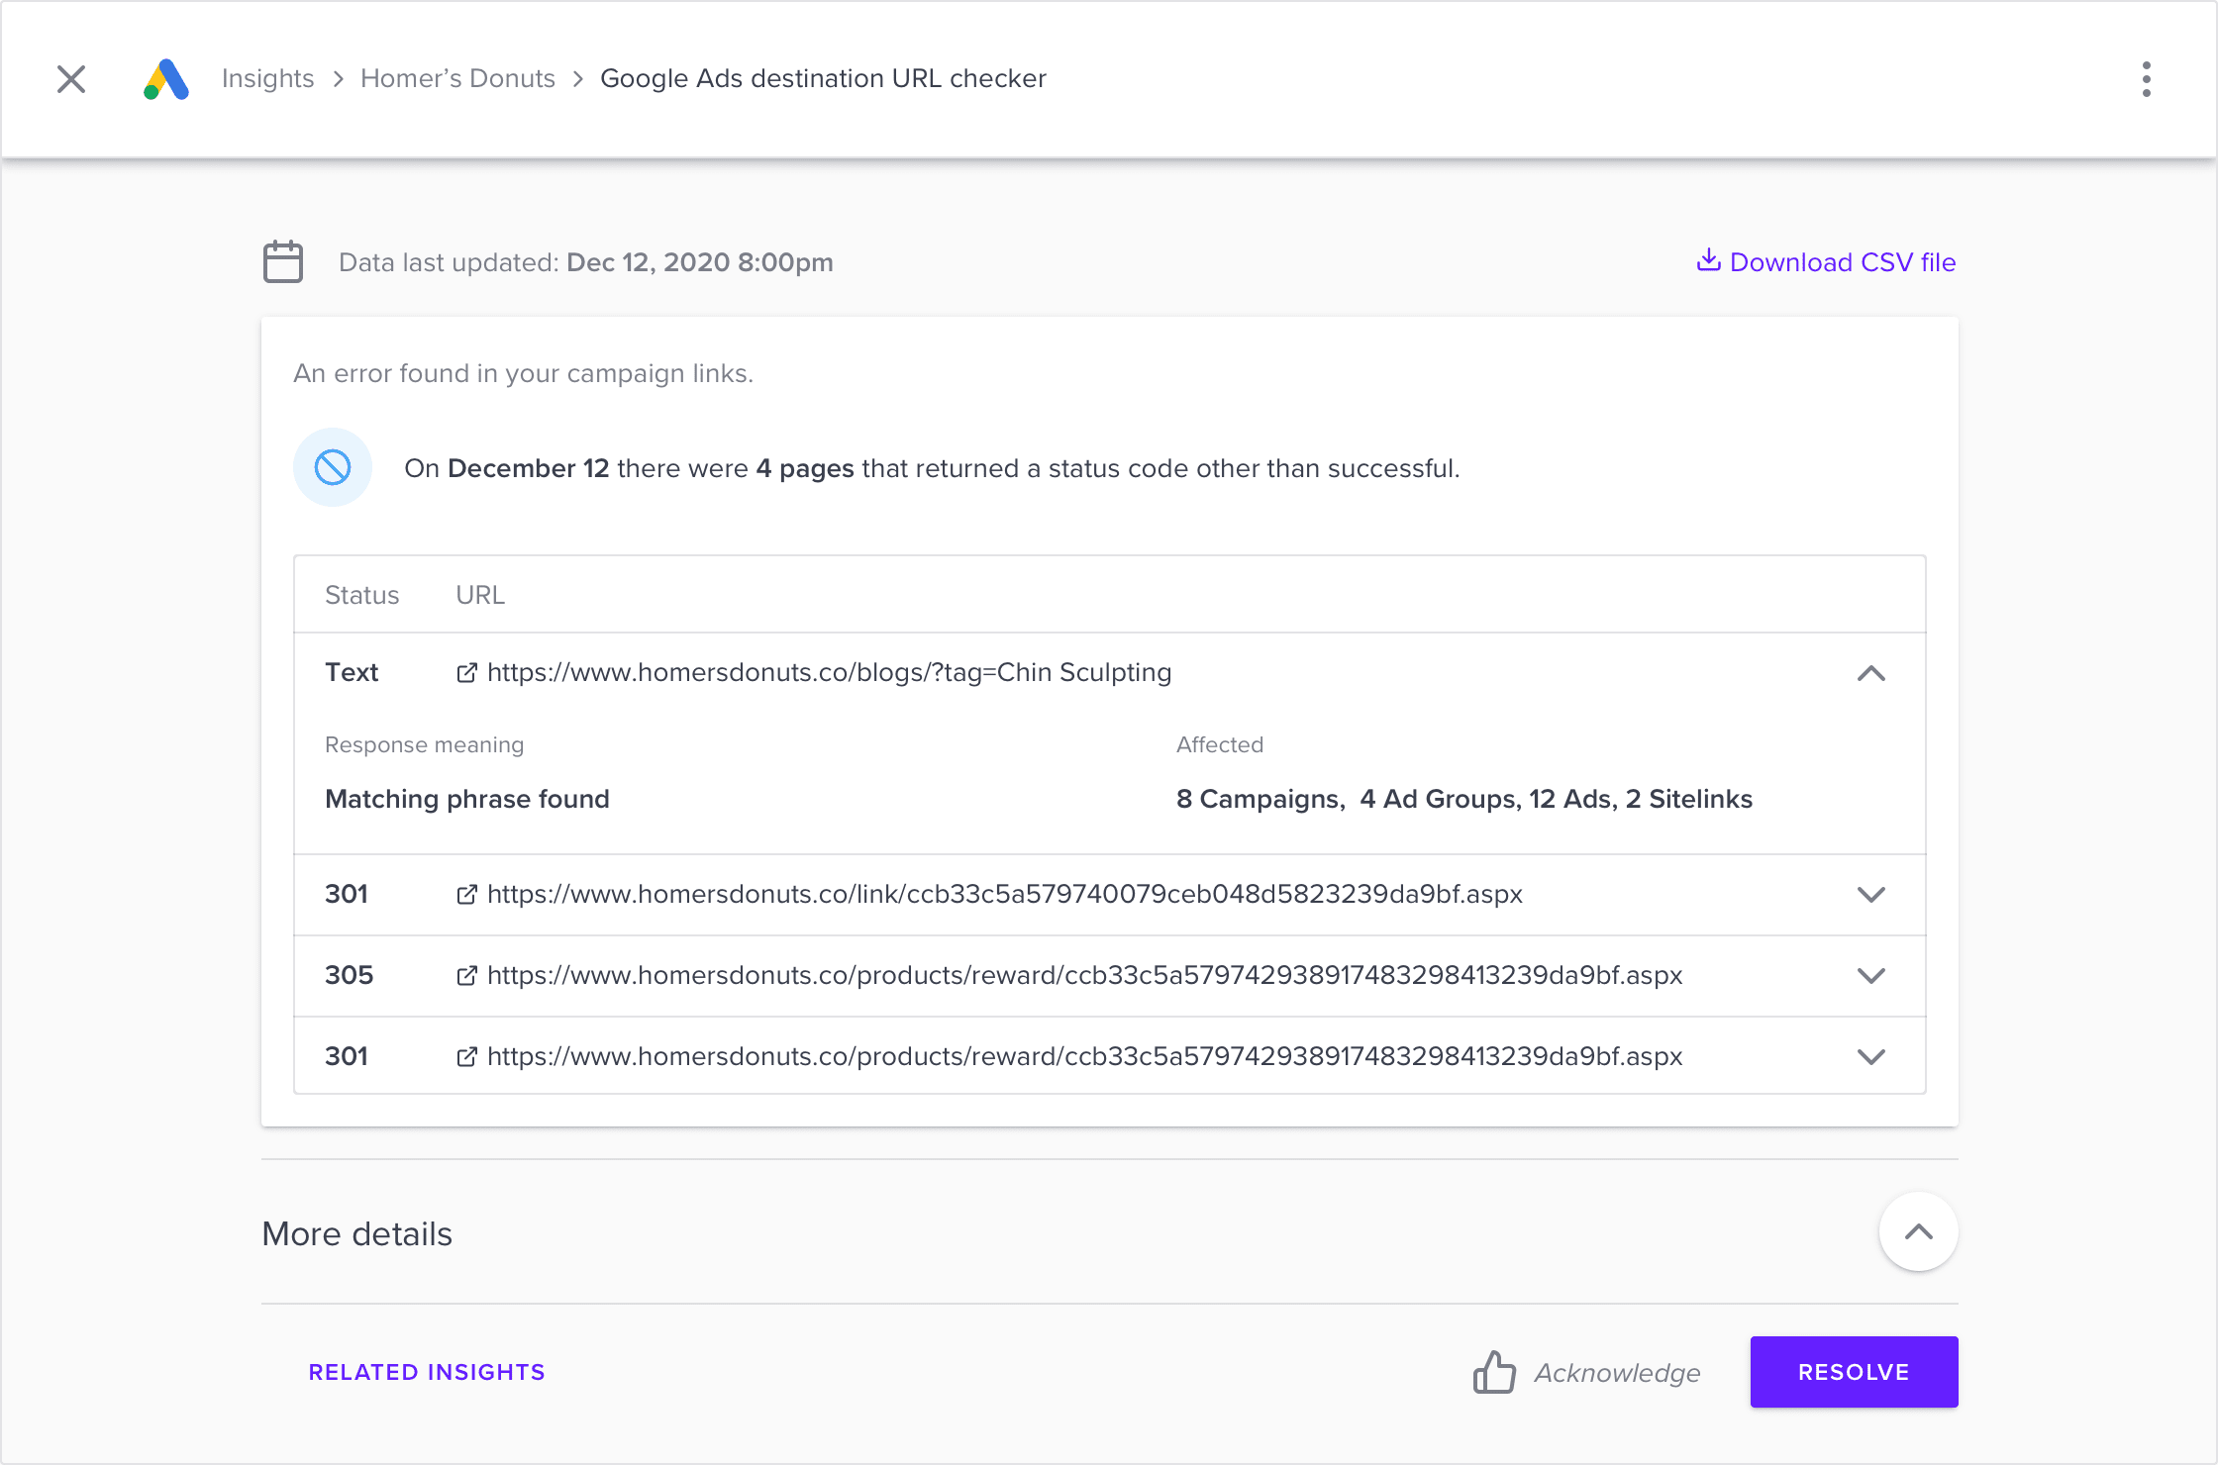Go to Homer's Donuts breadcrumb
The height and width of the screenshot is (1465, 2218).
coord(457,79)
